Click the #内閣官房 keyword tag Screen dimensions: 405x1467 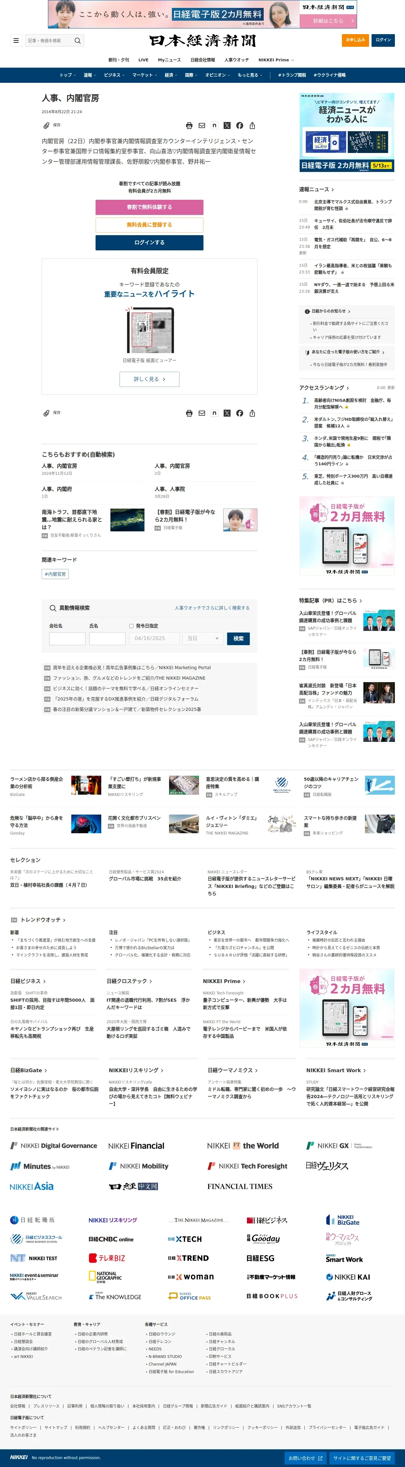coord(55,574)
